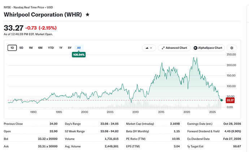Select the 6M range tab
The width and height of the screenshot is (249, 152).
point(40,48)
